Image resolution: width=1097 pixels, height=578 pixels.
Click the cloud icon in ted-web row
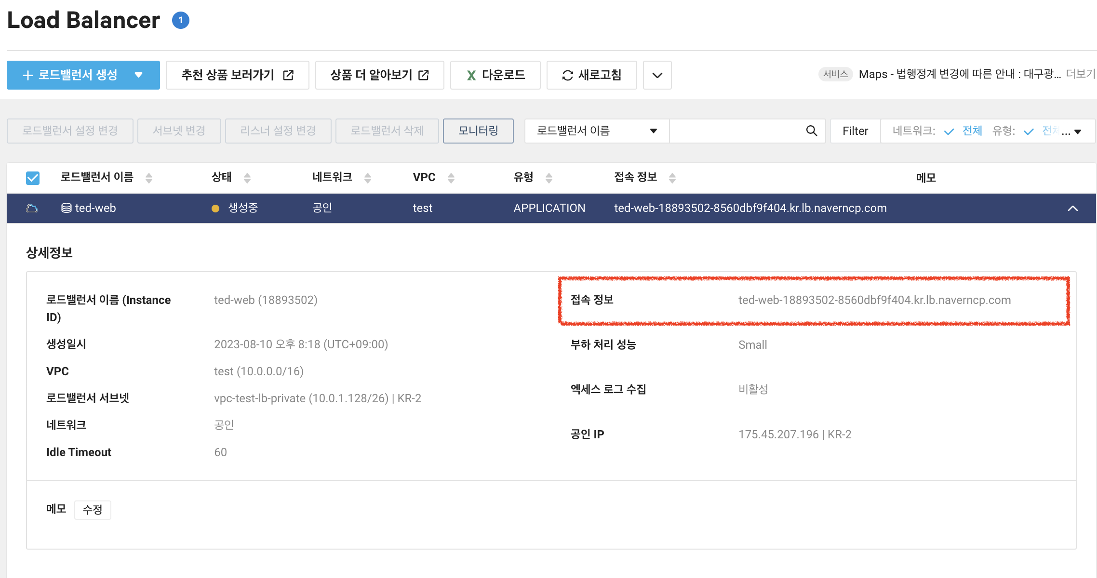point(32,208)
